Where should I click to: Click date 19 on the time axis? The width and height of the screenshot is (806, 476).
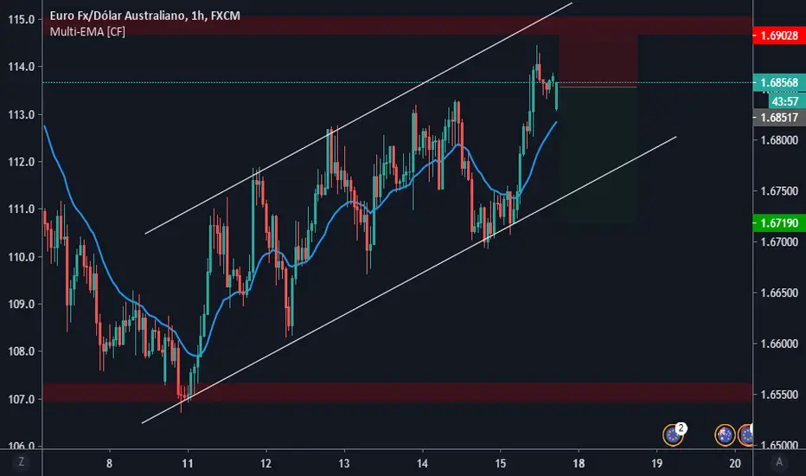point(657,464)
